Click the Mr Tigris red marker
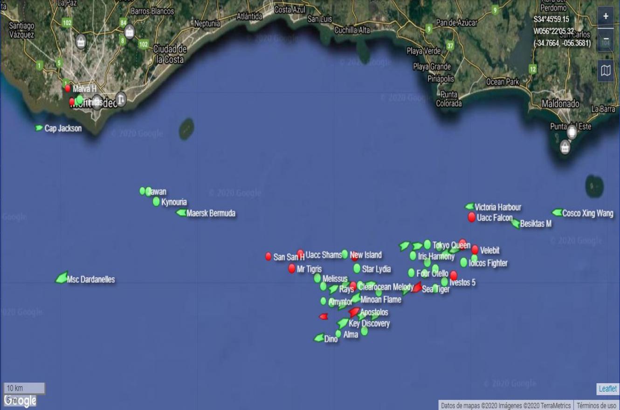Image resolution: width=620 pixels, height=410 pixels. pos(292,268)
